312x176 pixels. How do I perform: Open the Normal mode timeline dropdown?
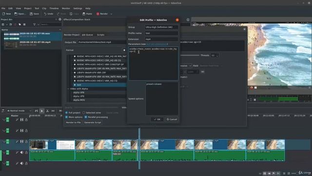(19, 111)
